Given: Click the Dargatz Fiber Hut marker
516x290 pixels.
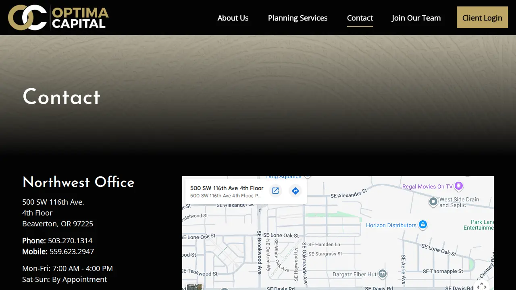Looking at the screenshot, I should tap(383, 274).
